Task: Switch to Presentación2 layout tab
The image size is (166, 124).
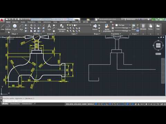Action: coord(27,104)
